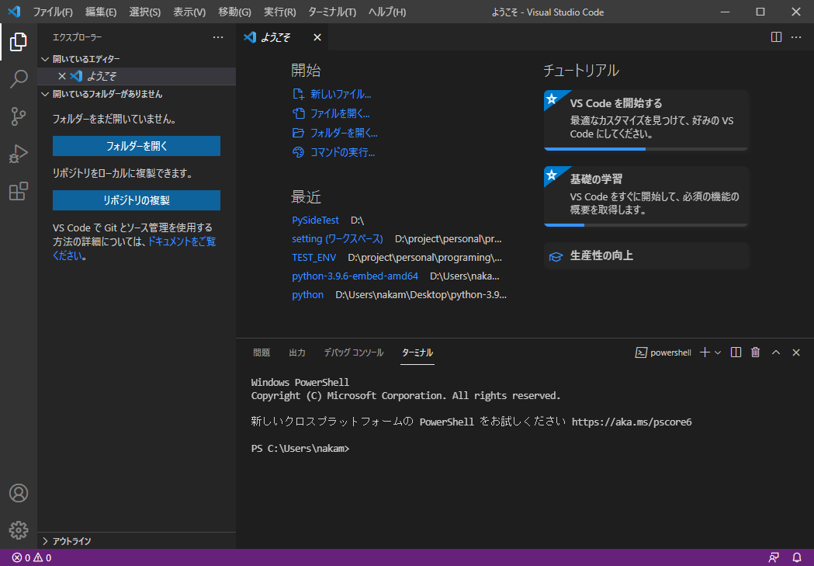Open the terminal launch profile dropdown
The height and width of the screenshot is (566, 814).
pos(718,352)
